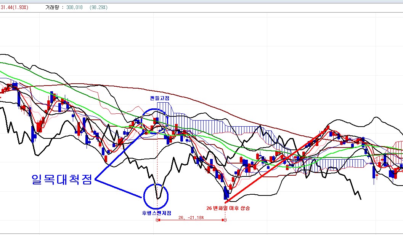Click the large 일목대척점 text annotation

(61, 179)
